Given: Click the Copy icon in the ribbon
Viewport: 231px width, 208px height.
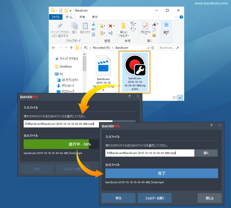Looking at the screenshot, I should pyautogui.click(x=75, y=26).
